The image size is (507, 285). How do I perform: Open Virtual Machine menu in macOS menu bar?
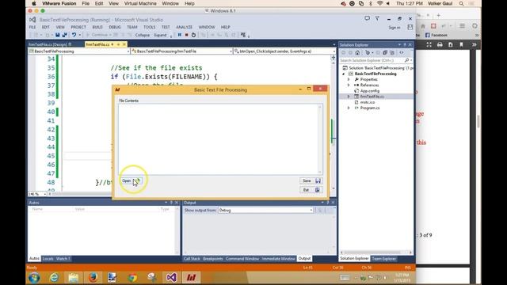point(140,3)
